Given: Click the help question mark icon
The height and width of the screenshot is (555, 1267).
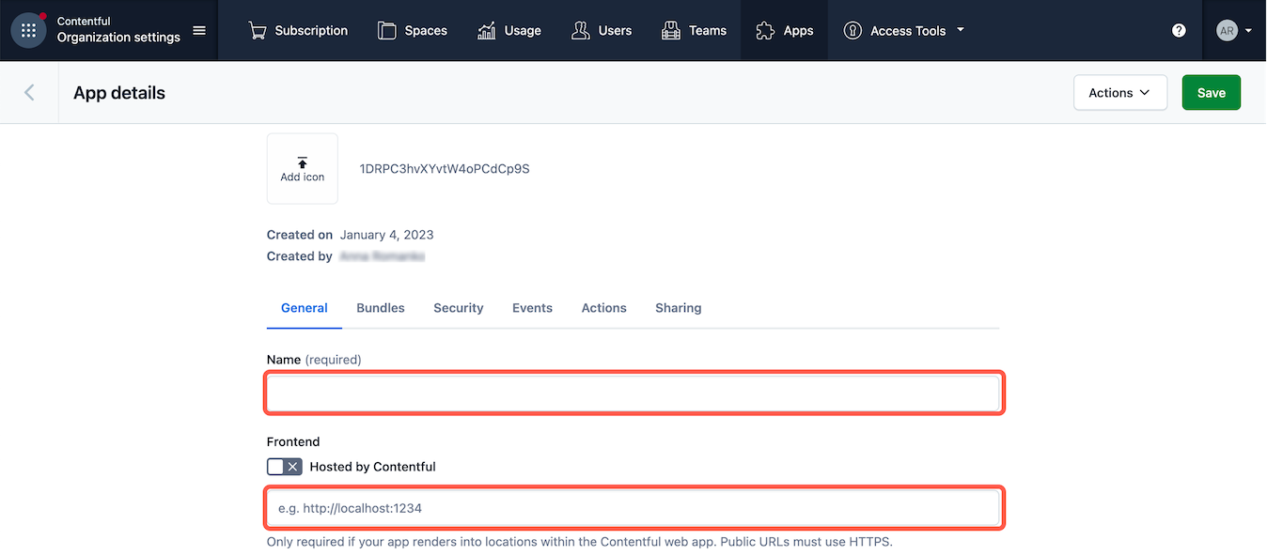Looking at the screenshot, I should [1179, 30].
